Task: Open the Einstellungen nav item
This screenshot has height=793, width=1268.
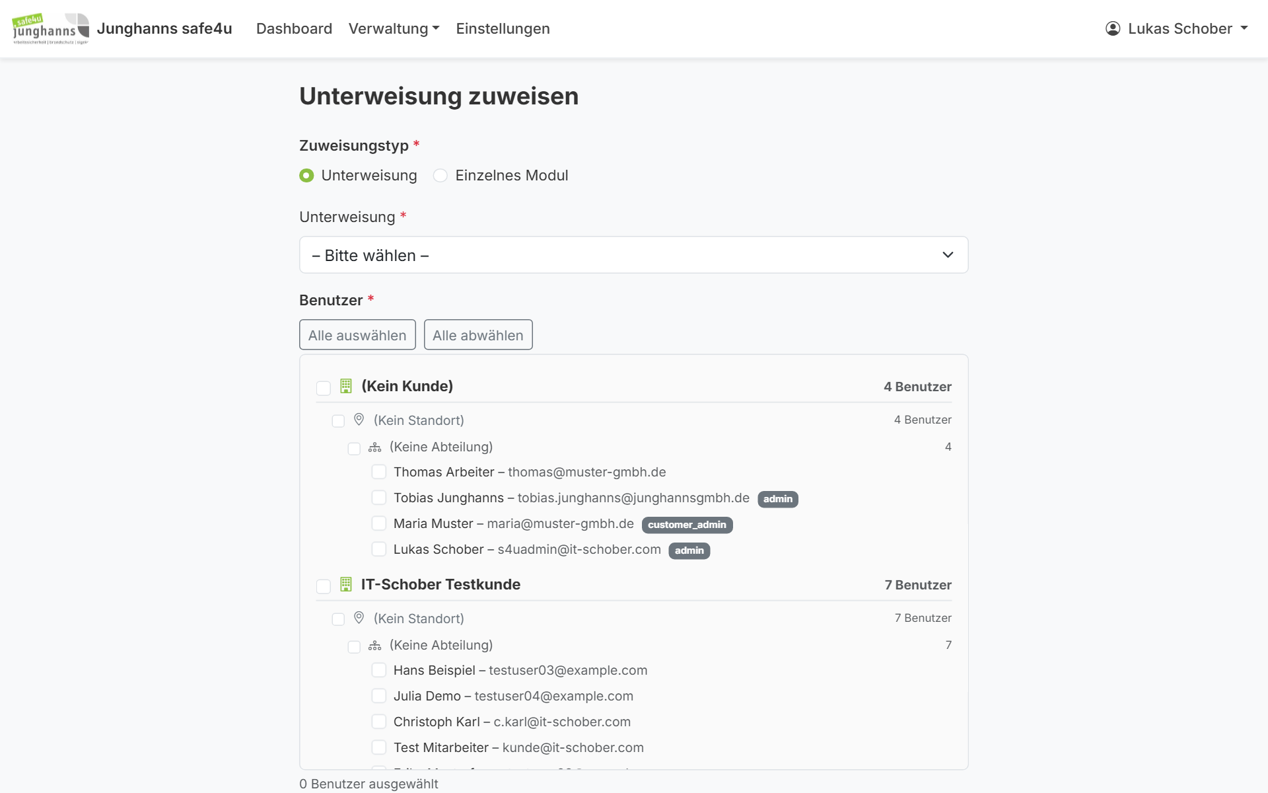Action: [x=503, y=28]
